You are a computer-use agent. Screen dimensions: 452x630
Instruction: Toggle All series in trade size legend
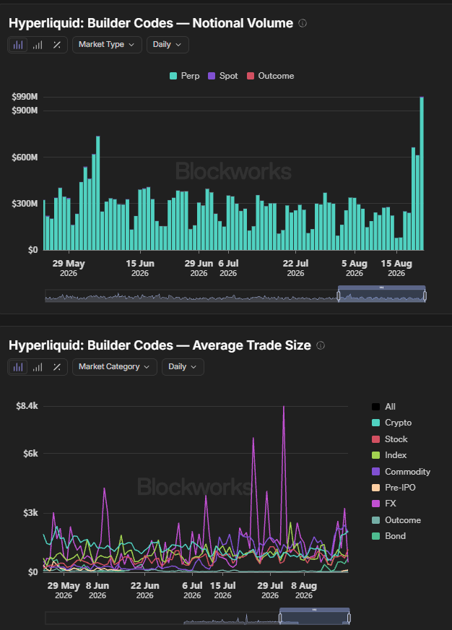[x=383, y=407]
